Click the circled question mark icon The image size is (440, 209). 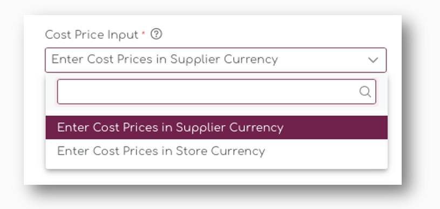coord(157,34)
